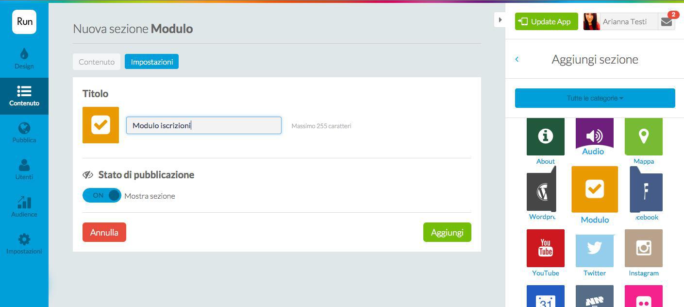Pick the Mappa location pin icon
Screen dimensions: 684x307
click(643, 136)
